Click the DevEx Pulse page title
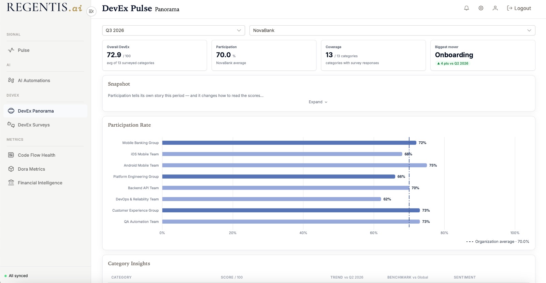546x283 pixels. coord(127,9)
